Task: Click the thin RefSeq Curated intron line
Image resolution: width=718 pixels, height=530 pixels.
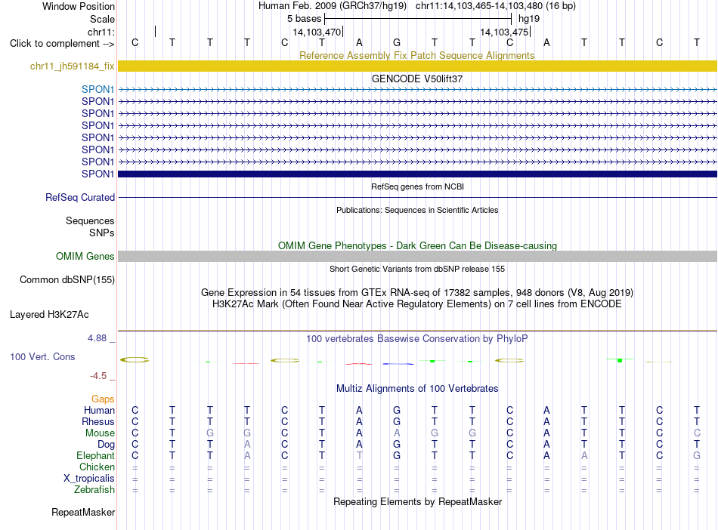Action: (417, 197)
